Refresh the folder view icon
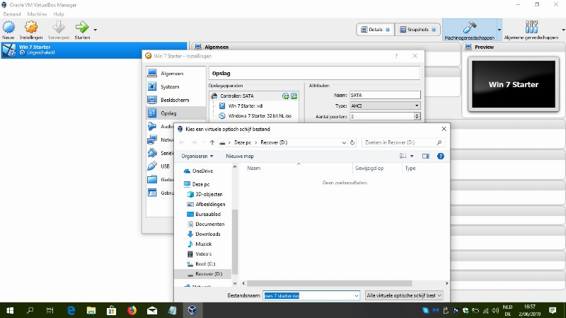This screenshot has height=318, width=566. [352, 143]
